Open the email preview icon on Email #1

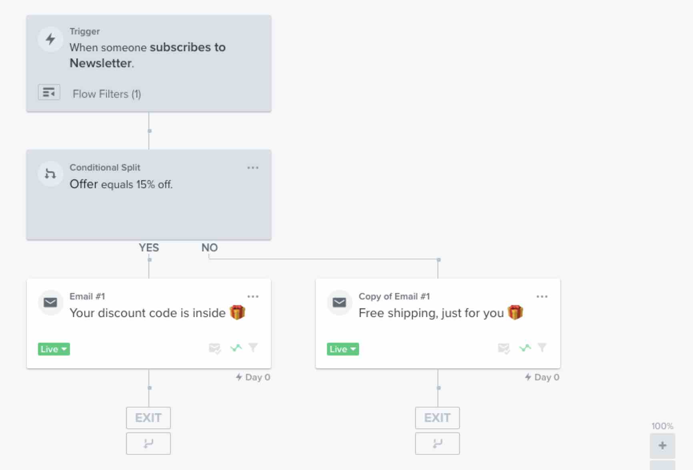214,348
